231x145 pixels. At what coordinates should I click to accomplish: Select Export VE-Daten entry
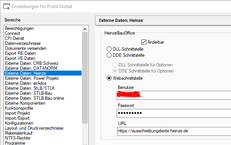pos(43,58)
